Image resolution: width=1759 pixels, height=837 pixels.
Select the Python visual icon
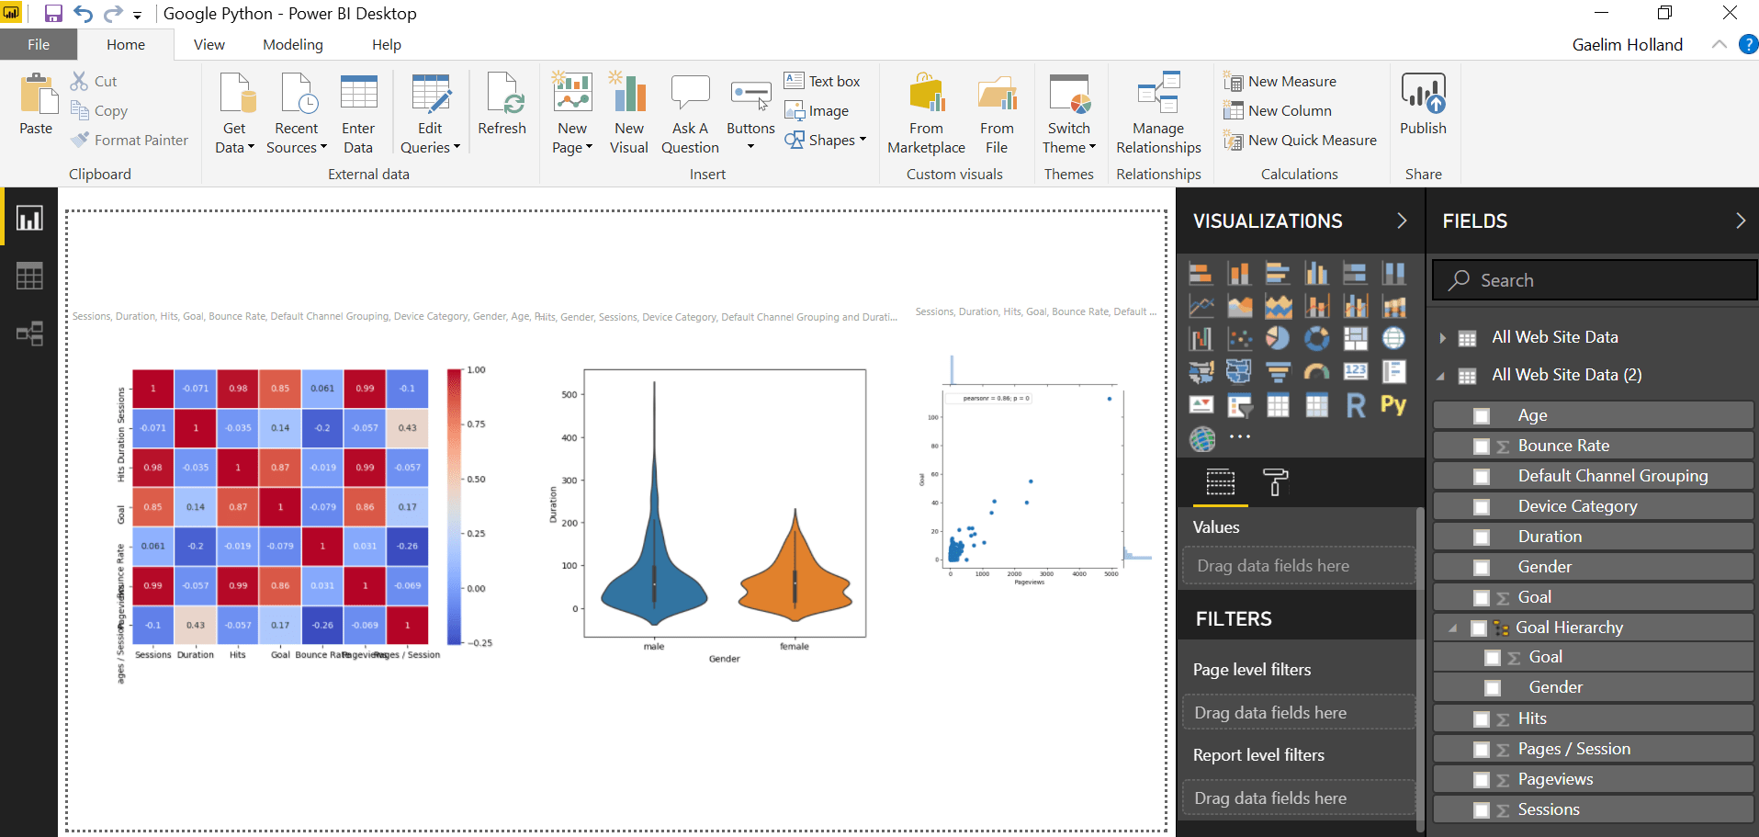point(1393,404)
